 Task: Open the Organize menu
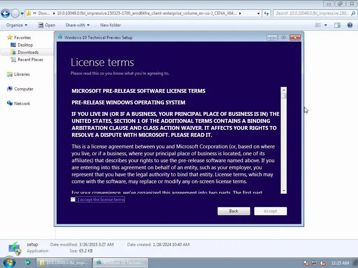pos(17,25)
